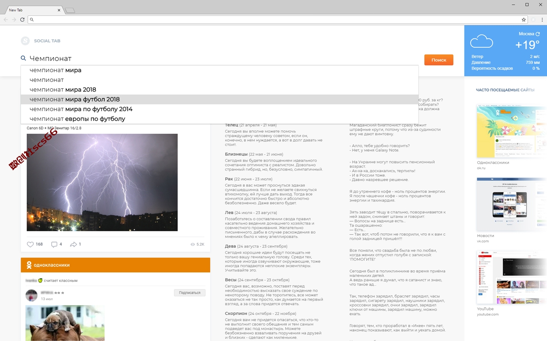The width and height of the screenshot is (547, 341).
Task: Open the puppy photo in Одноклассники feed
Action: [x=65, y=323]
